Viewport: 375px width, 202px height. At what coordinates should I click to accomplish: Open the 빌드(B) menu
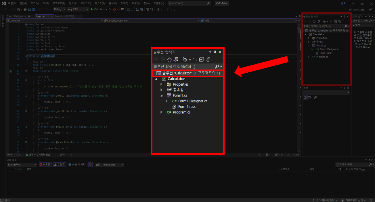click(73, 3)
